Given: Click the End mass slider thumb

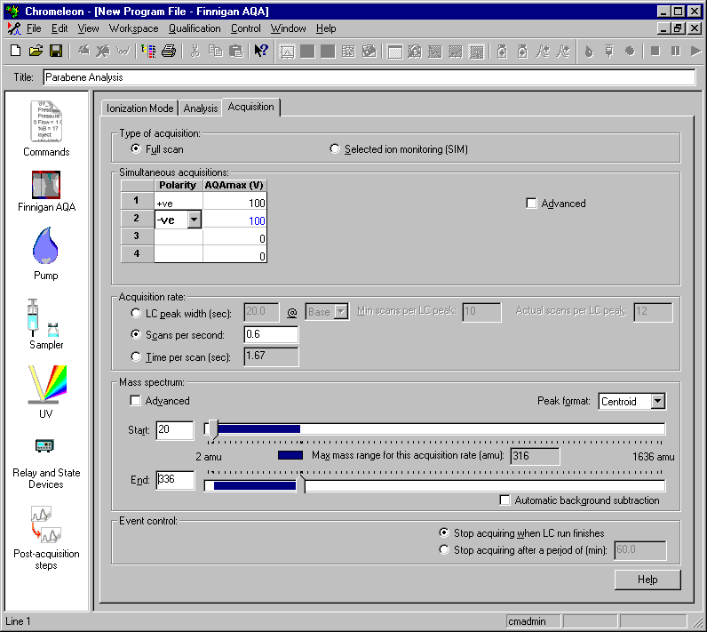Looking at the screenshot, I should [x=301, y=484].
